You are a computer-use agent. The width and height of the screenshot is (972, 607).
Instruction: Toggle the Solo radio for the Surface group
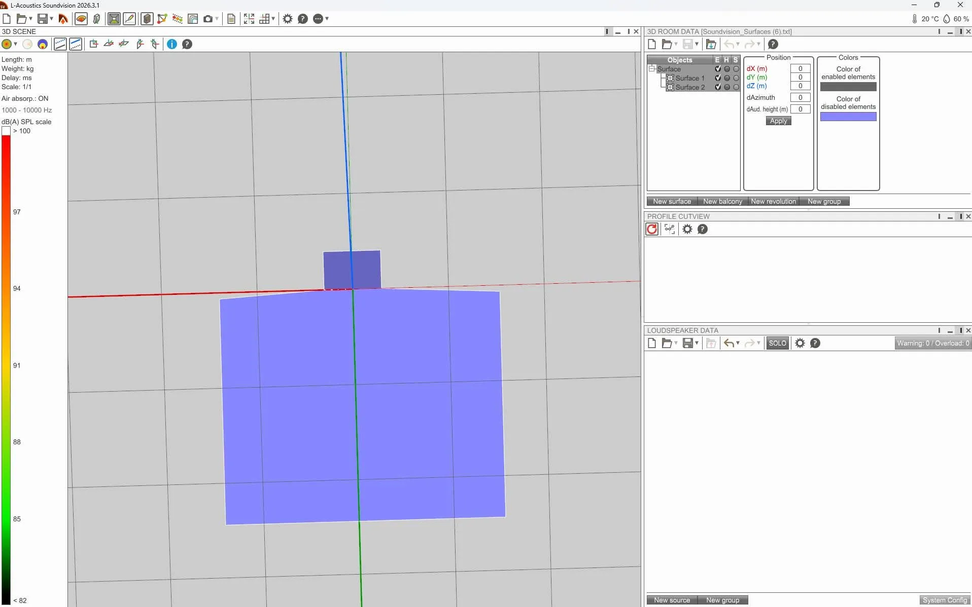(x=736, y=69)
